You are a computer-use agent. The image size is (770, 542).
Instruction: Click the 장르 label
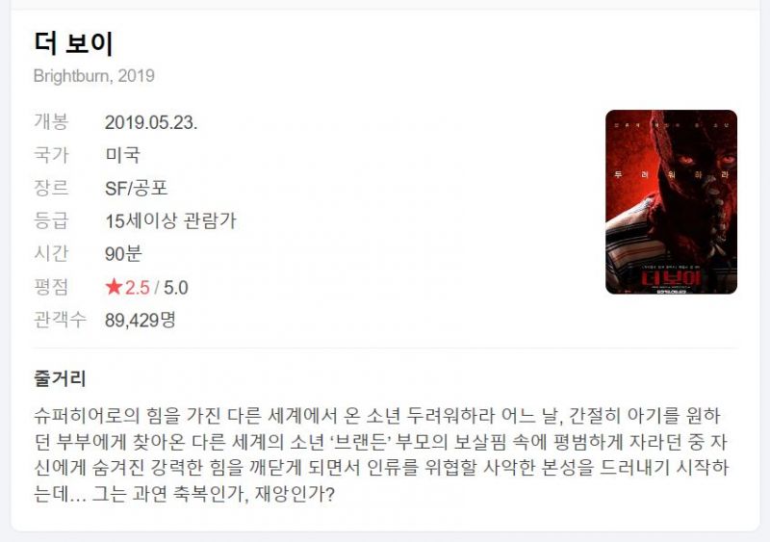(51, 188)
